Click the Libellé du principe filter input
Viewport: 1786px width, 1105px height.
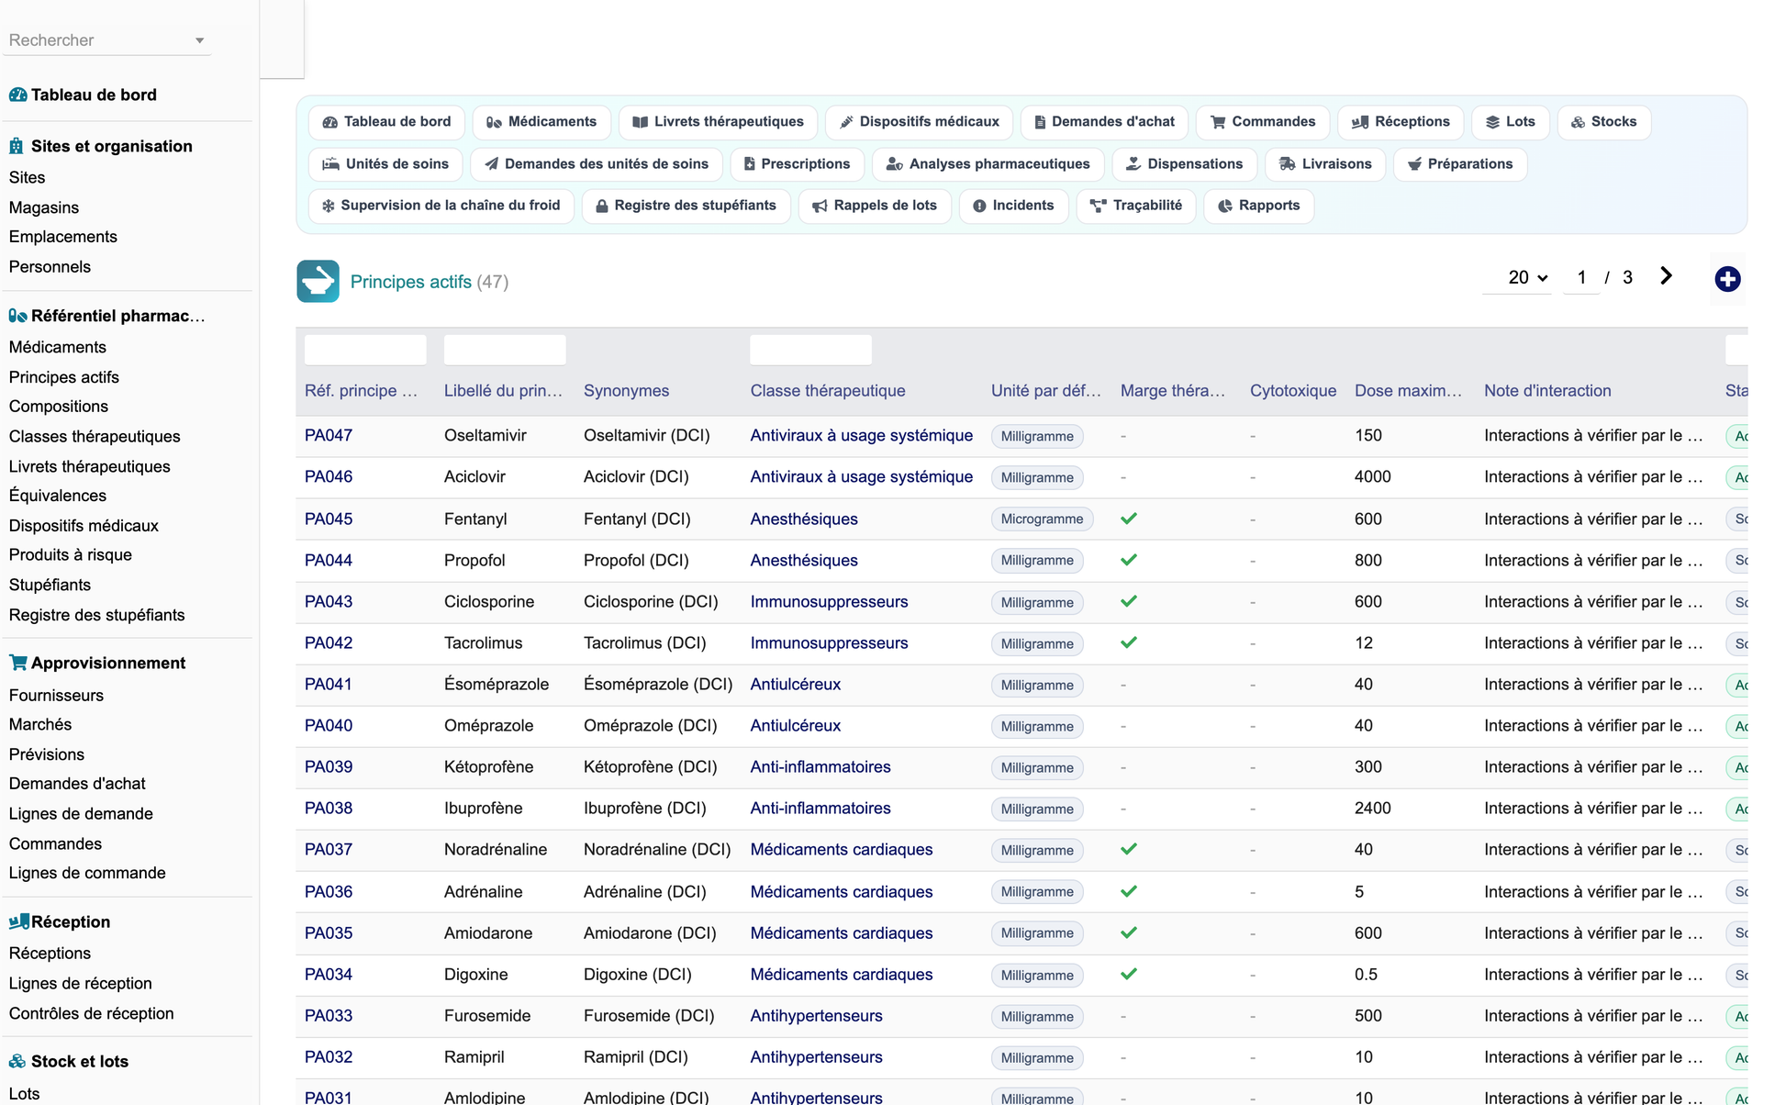click(x=505, y=350)
